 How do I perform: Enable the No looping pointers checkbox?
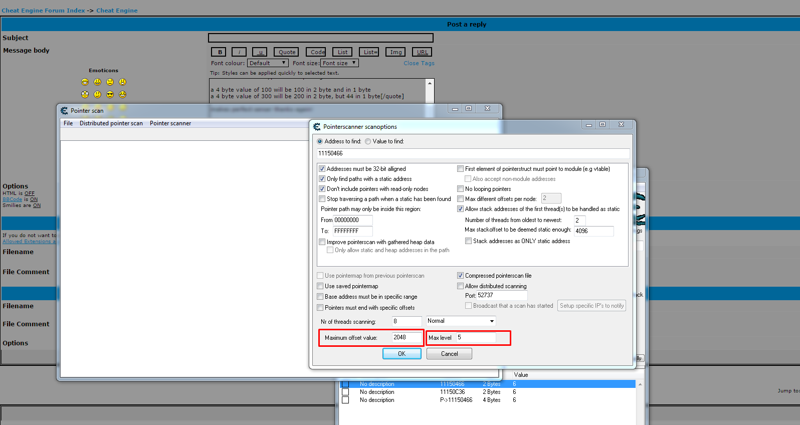tap(460, 189)
